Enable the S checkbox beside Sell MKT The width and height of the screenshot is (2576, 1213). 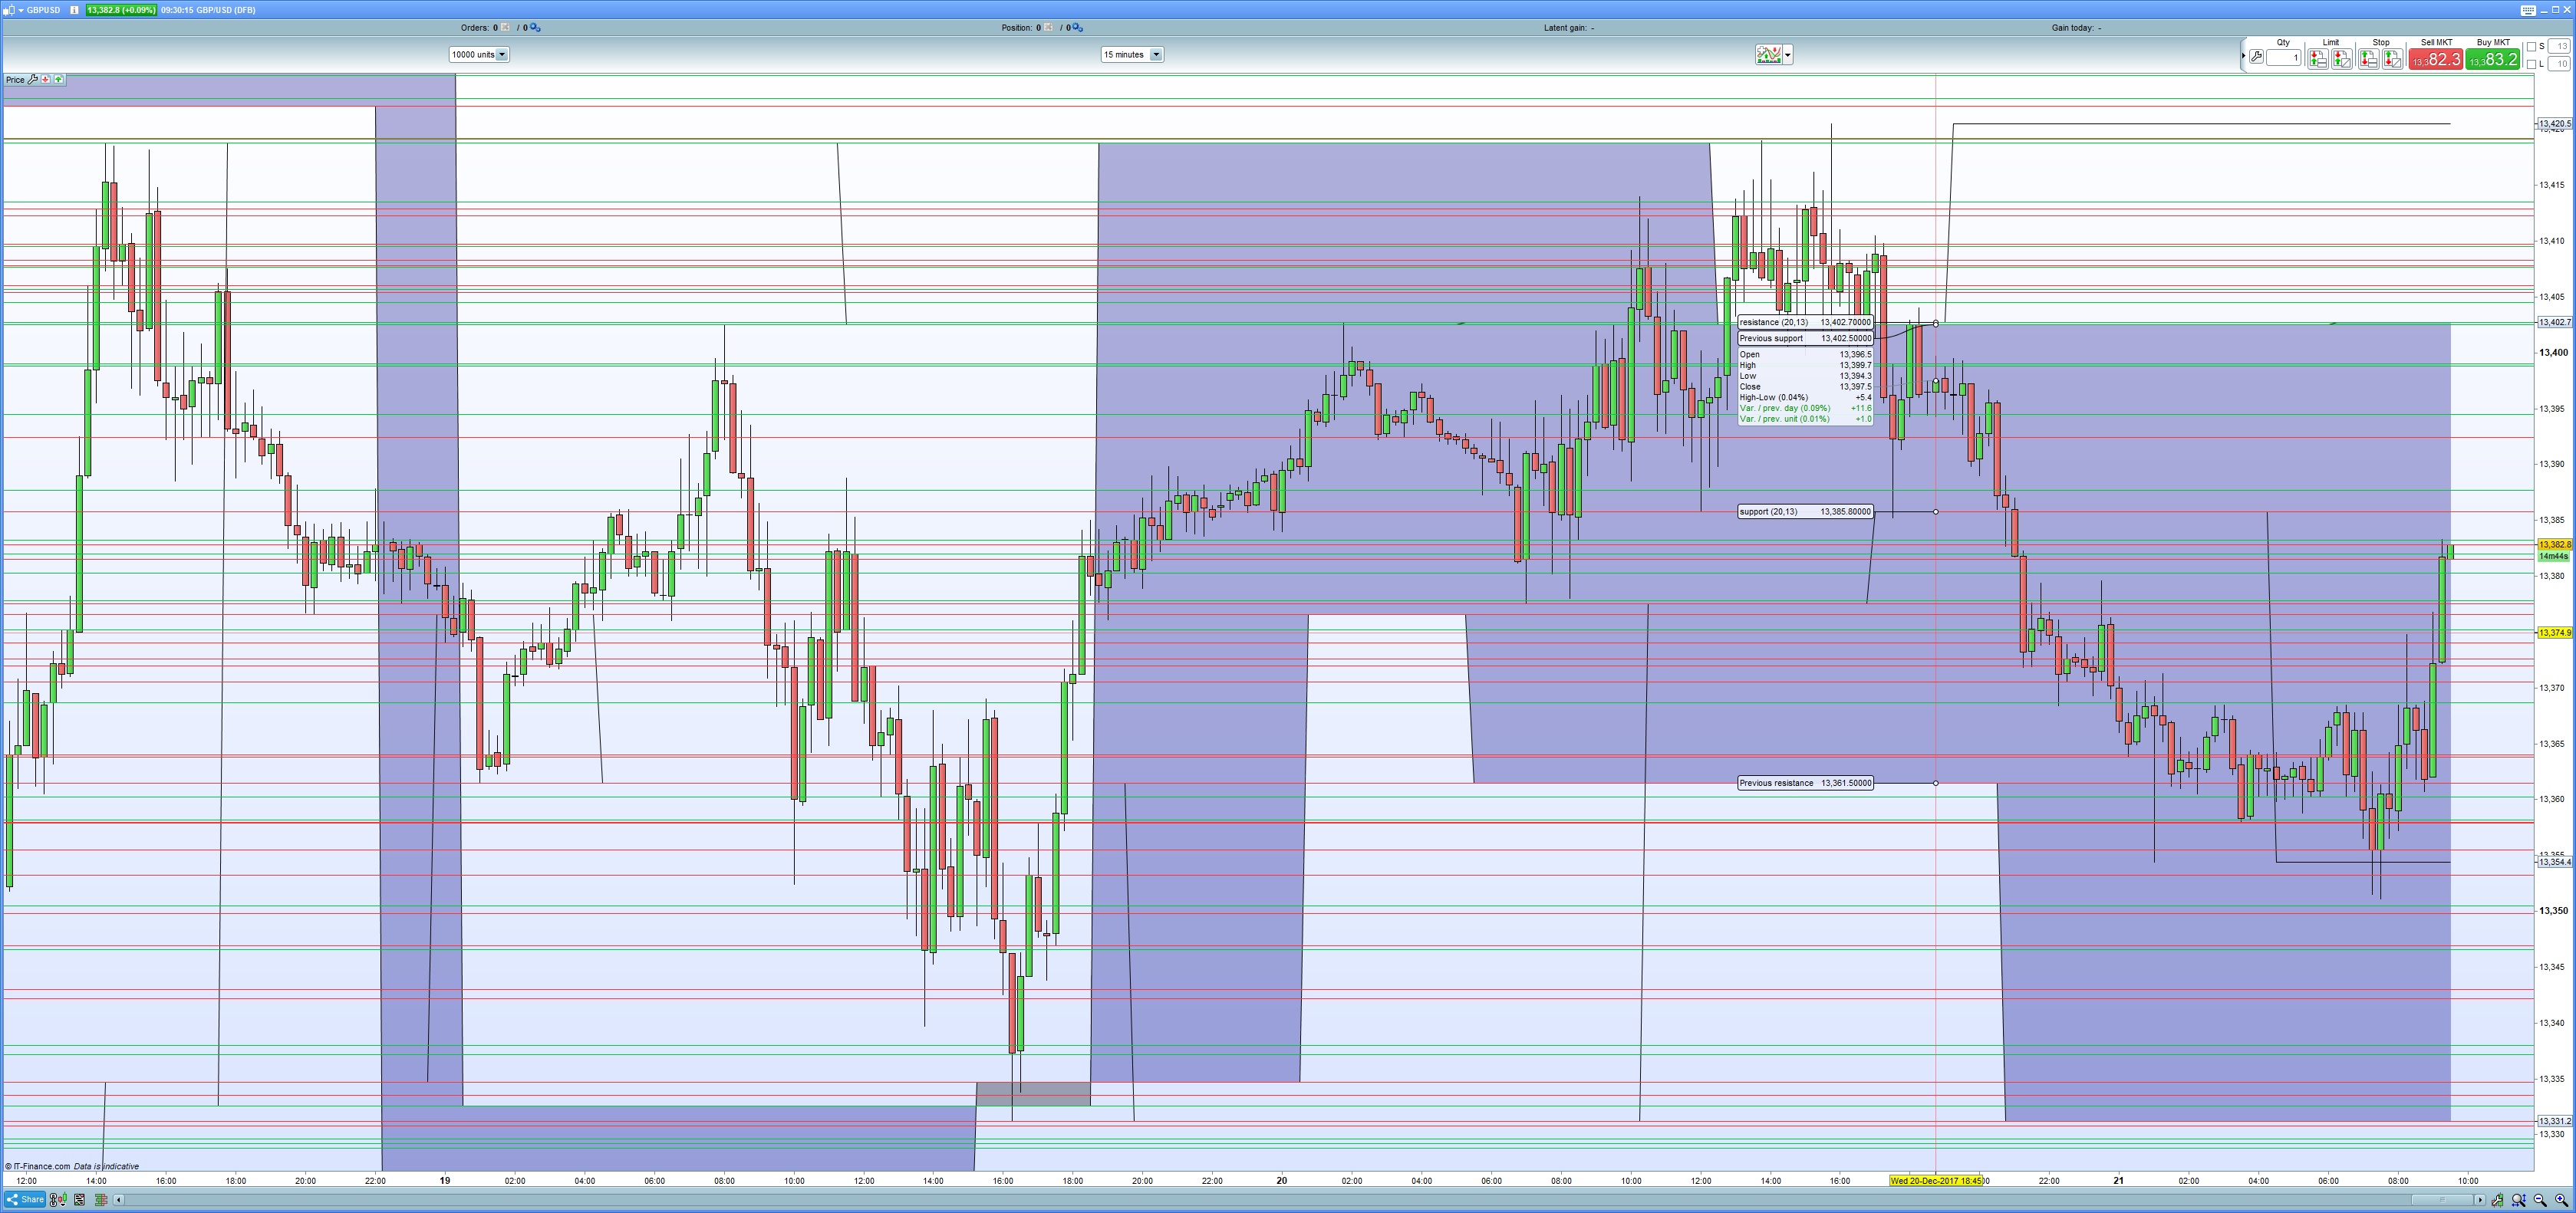pos(2532,47)
